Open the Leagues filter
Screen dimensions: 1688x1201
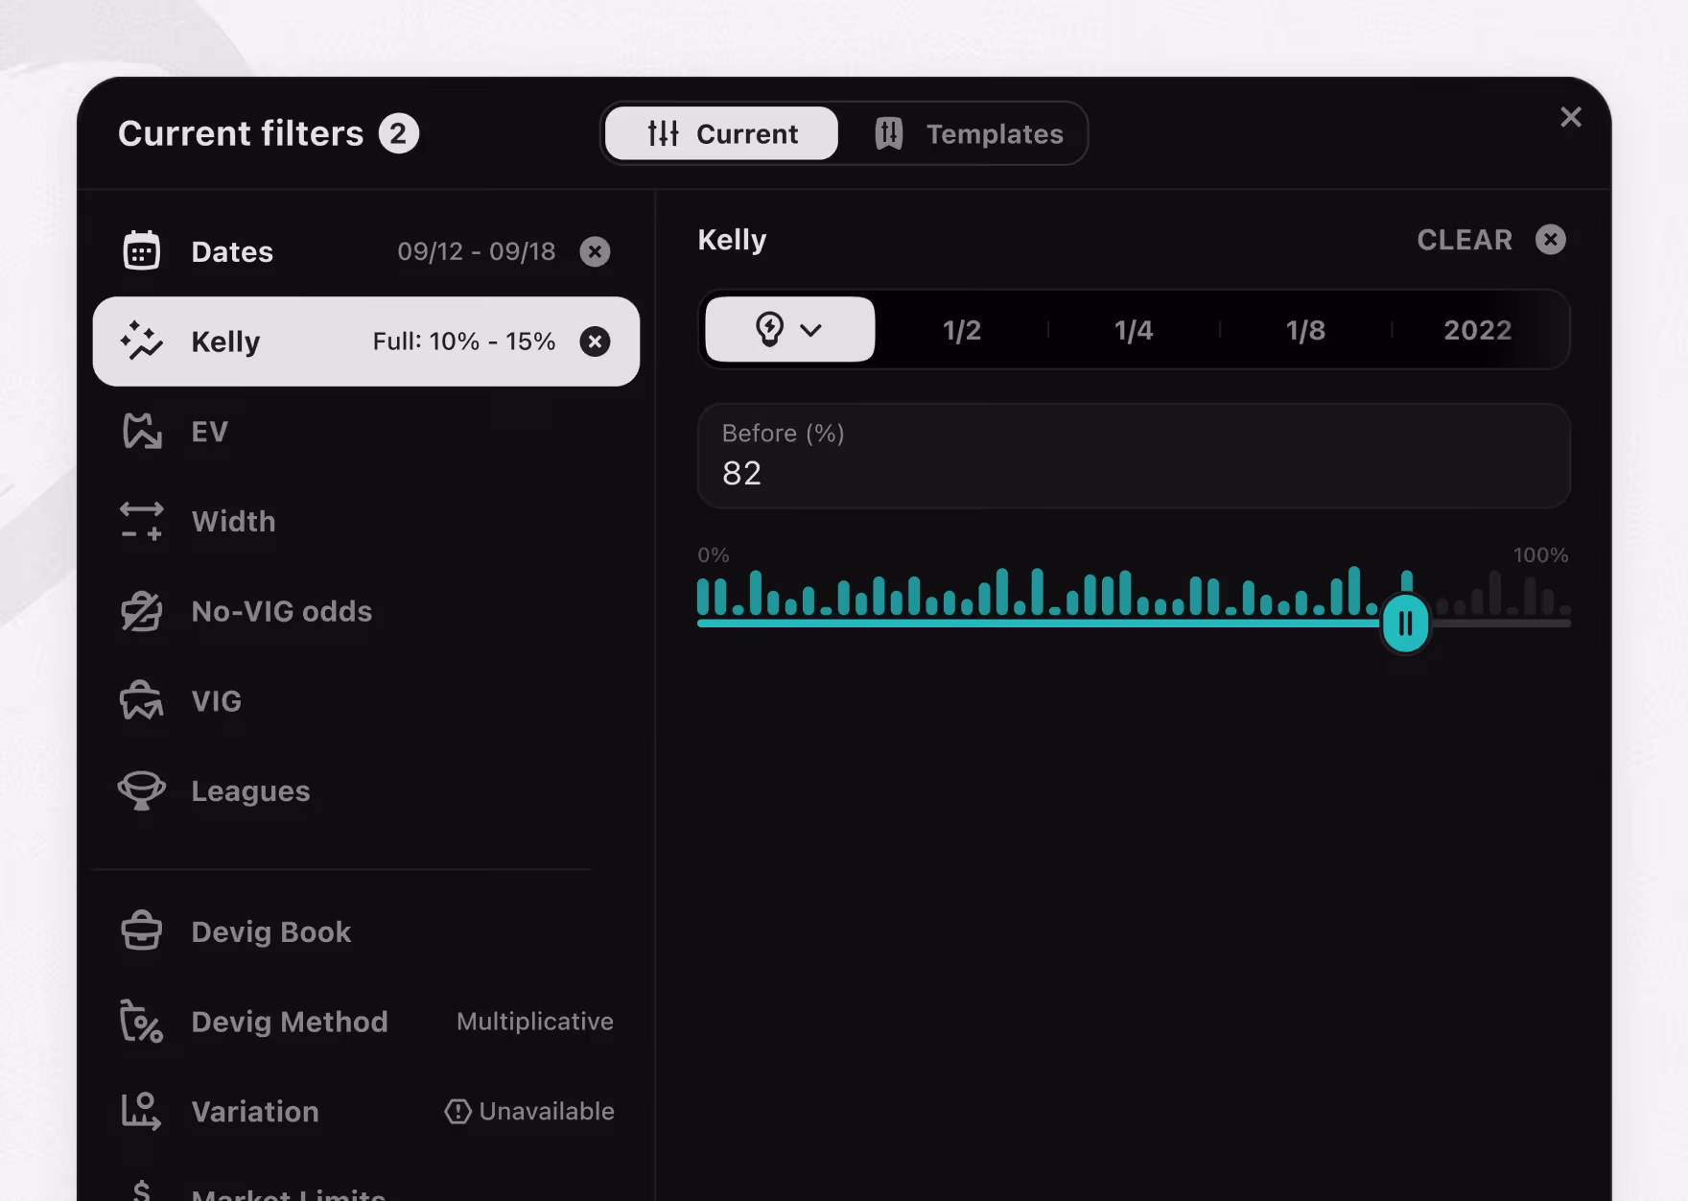point(365,790)
